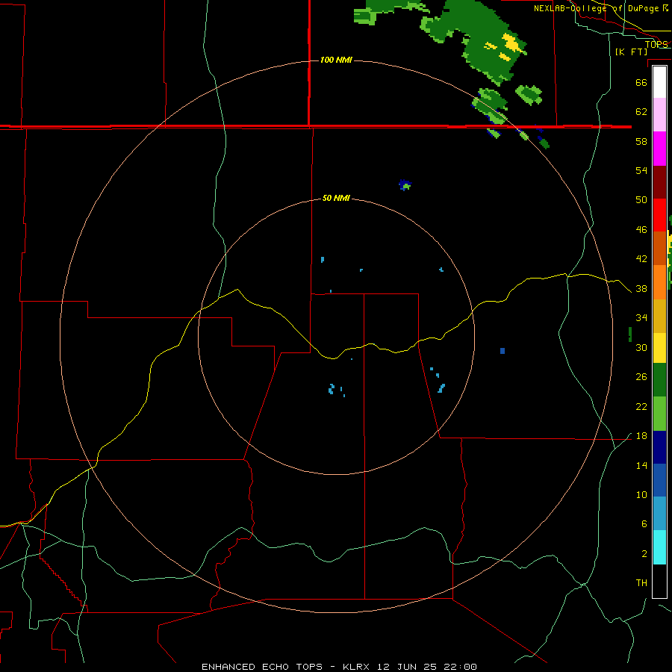The height and width of the screenshot is (672, 672).
Task: Click the yellow echo core in large storm
Action: [x=512, y=43]
